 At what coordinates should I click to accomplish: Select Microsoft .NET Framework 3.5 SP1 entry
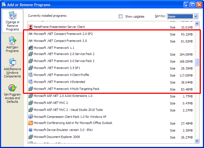(x=57, y=68)
